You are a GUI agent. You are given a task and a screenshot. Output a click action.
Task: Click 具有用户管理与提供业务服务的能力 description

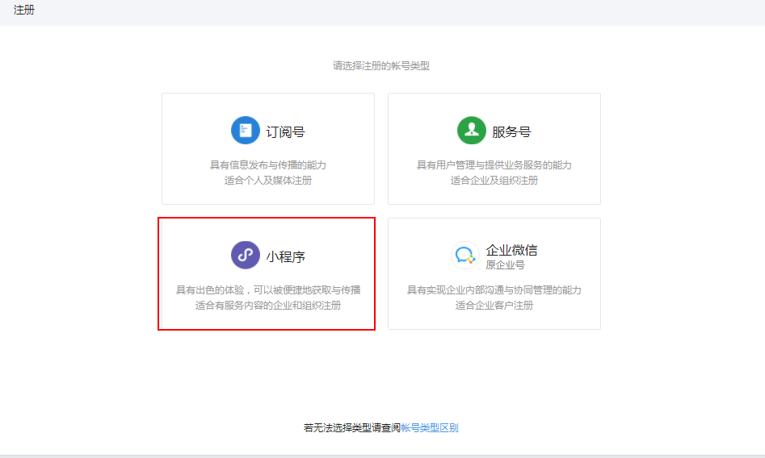(x=494, y=165)
